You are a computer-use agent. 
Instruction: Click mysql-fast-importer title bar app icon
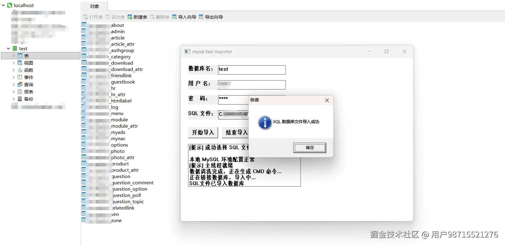187,51
